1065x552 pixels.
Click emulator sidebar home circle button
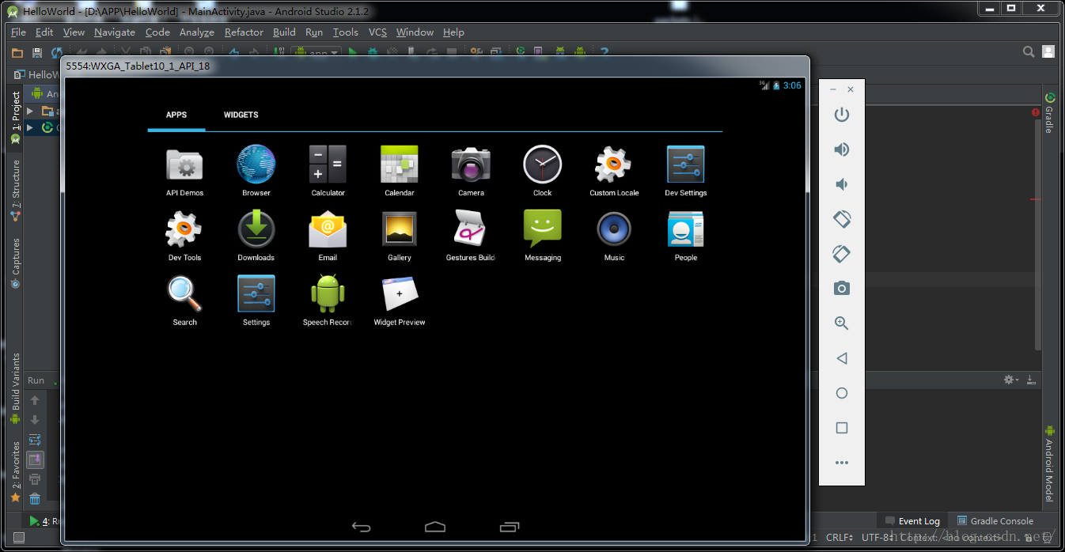(x=842, y=393)
